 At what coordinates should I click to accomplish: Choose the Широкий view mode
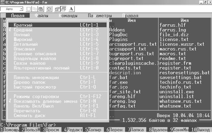pos(57,39)
